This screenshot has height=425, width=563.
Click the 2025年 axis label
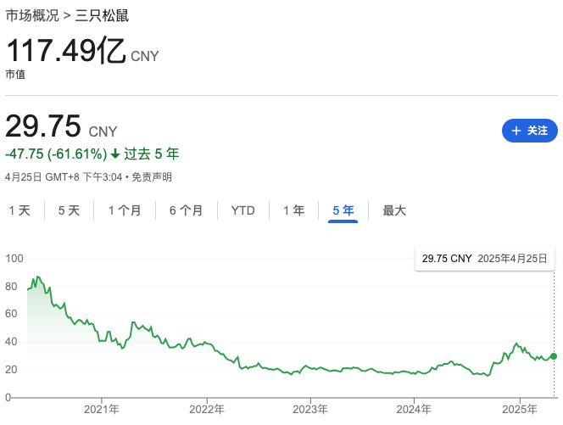(x=519, y=409)
